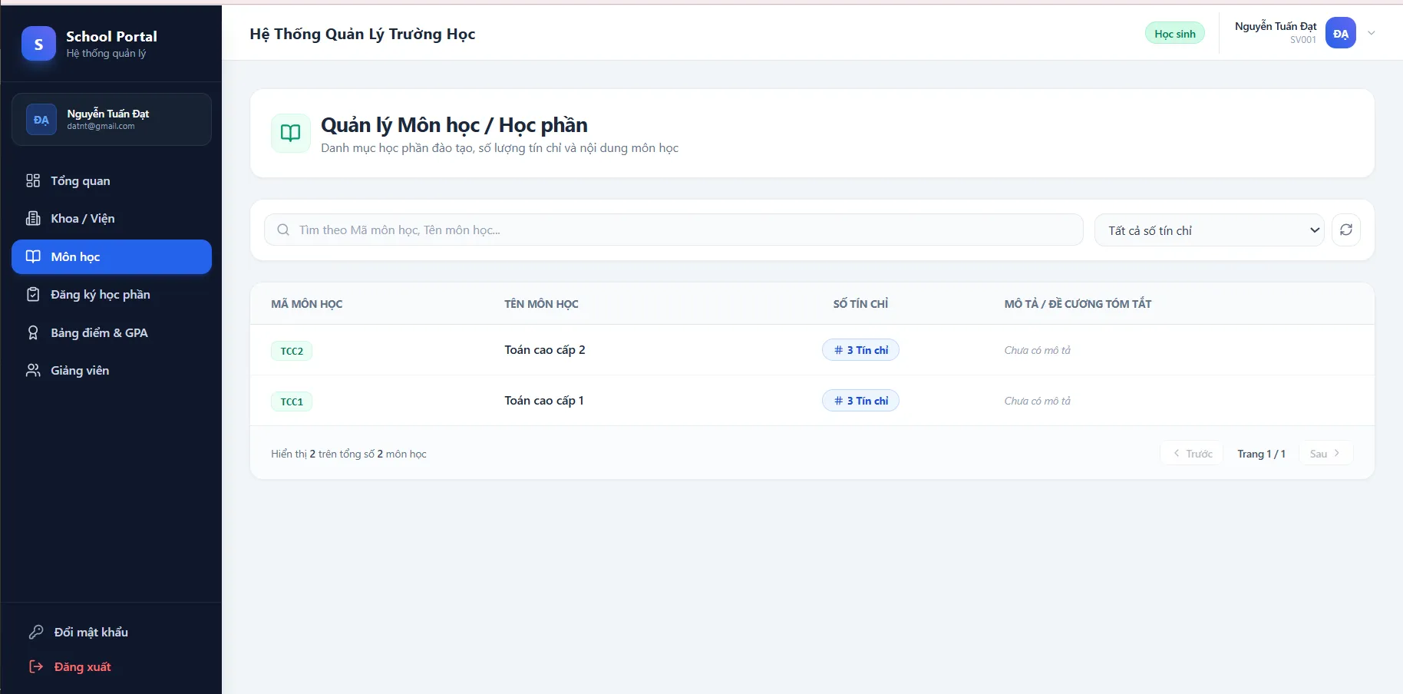Click the Trước pagination button
Screen dimensions: 1403x694
coord(1191,454)
